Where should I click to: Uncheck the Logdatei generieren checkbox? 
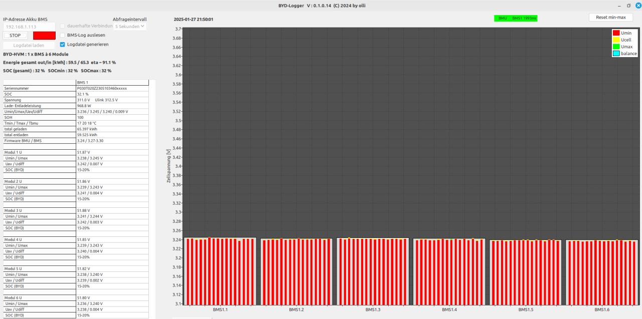pos(63,44)
